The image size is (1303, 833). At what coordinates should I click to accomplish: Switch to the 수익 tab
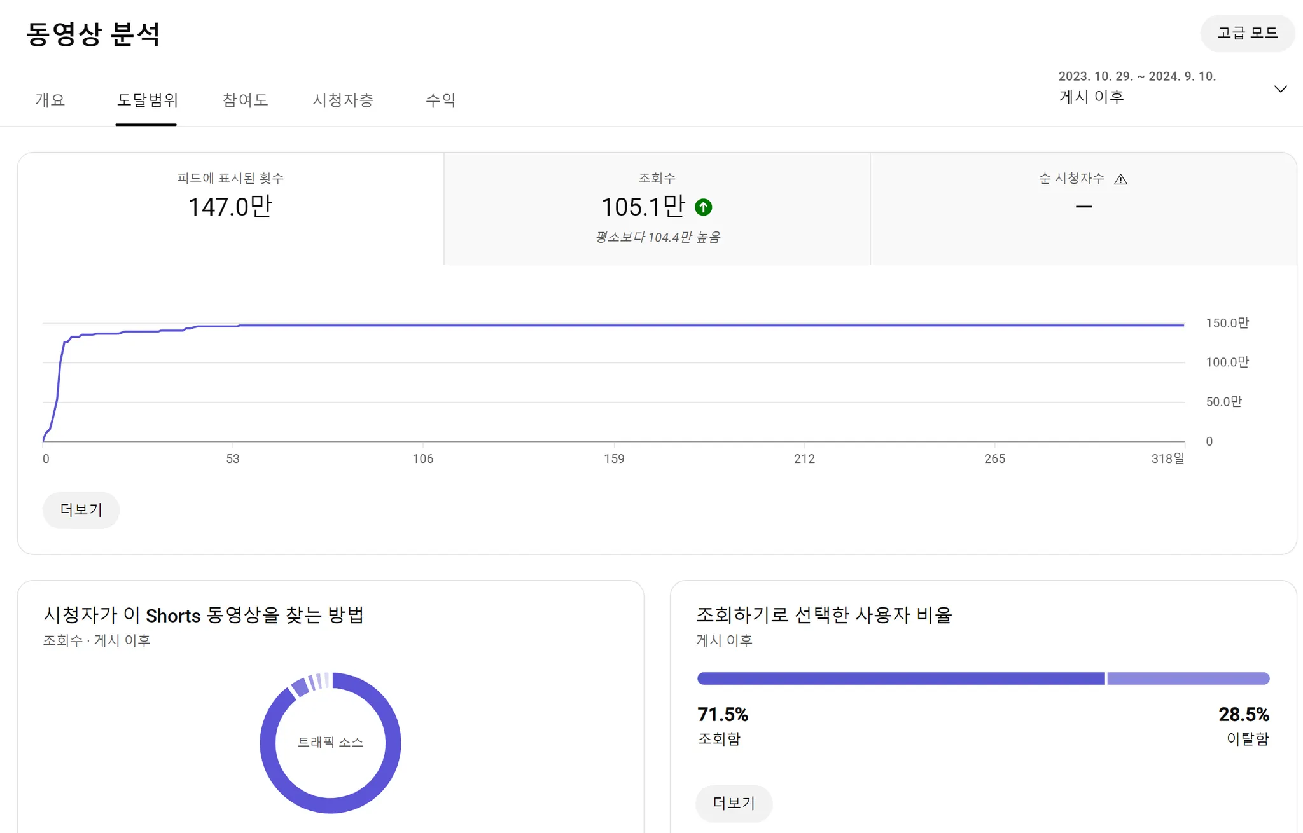440,100
